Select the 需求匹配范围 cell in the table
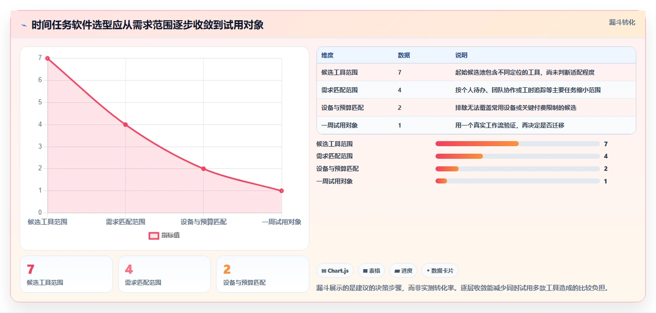 tap(340, 90)
